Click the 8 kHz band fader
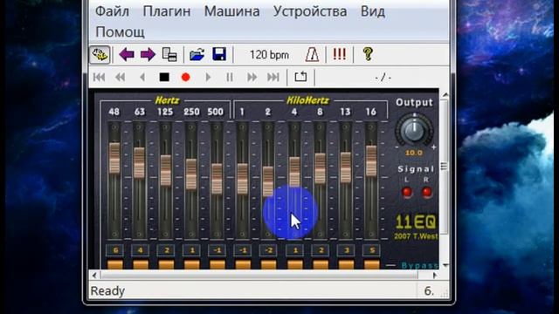 321,168
